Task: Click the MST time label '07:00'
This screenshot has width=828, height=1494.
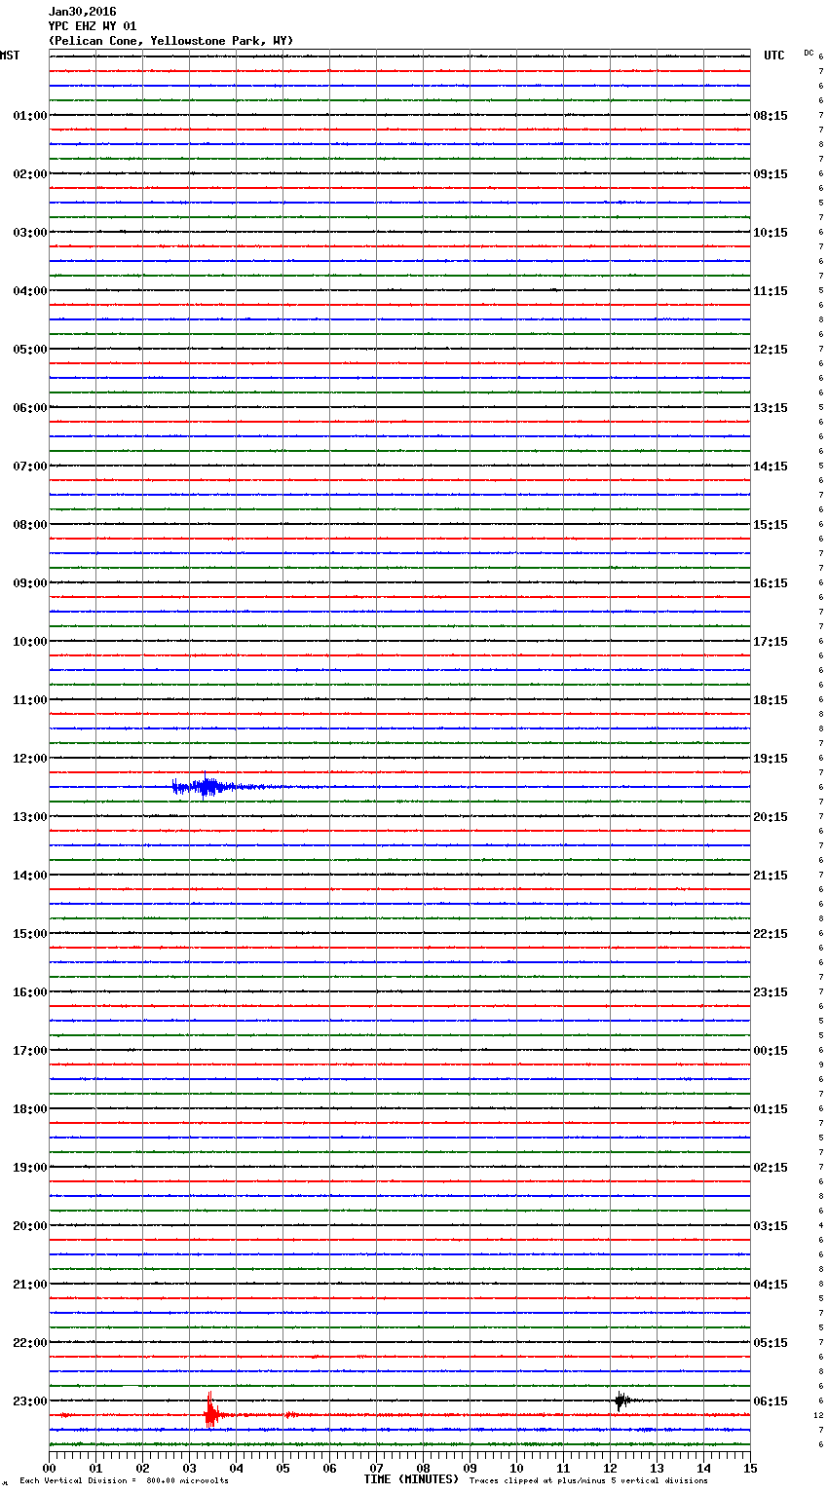Action: pyautogui.click(x=30, y=467)
